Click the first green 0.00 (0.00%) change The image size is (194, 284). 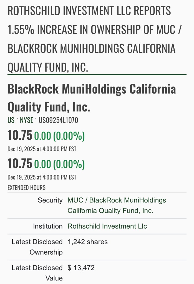59,136
